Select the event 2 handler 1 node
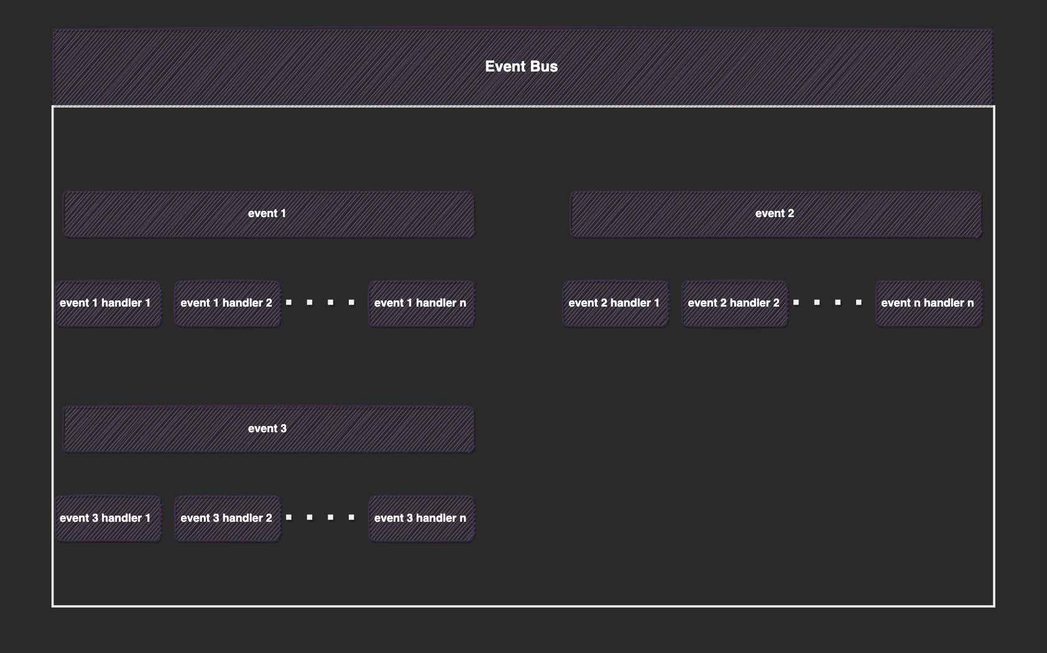This screenshot has width=1047, height=653. tap(615, 303)
